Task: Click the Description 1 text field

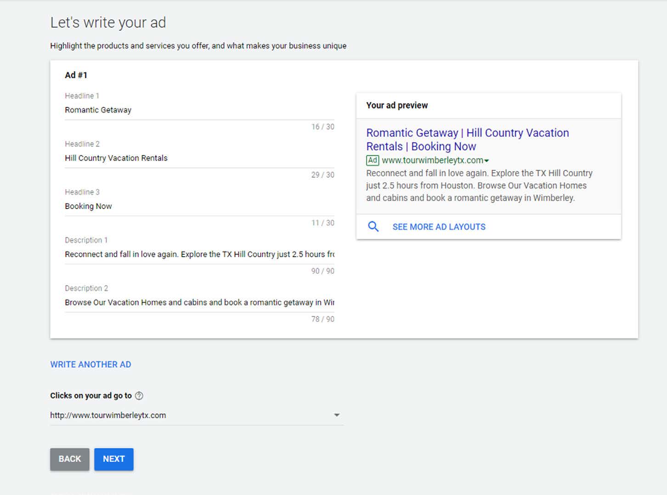Action: coord(199,254)
